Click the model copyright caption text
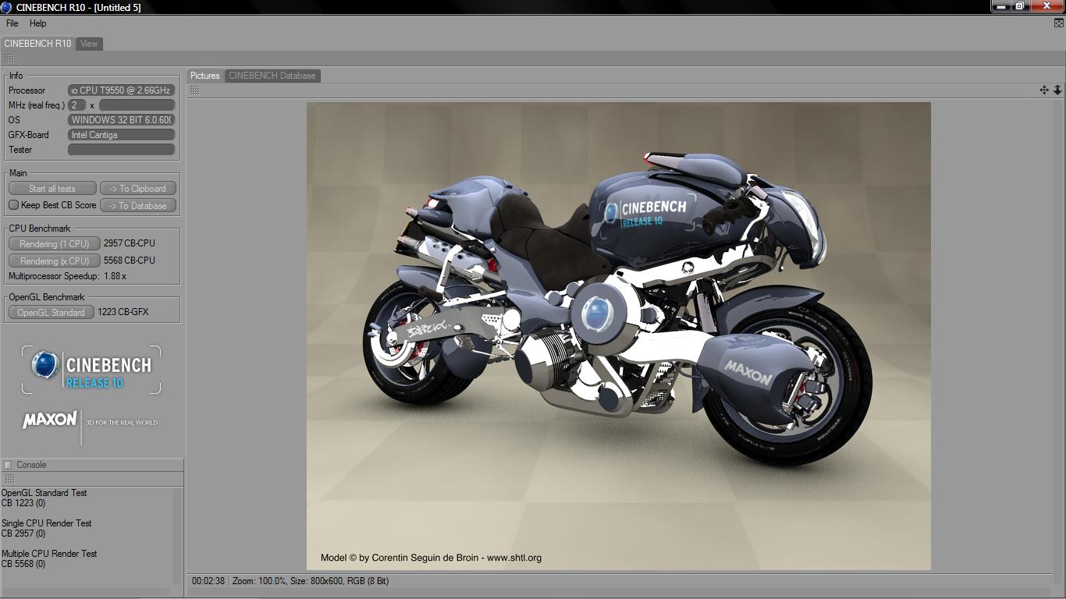Screen dimensions: 1066x599 click(431, 558)
